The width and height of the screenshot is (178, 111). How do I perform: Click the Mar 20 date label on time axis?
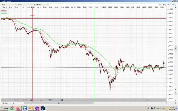tap(73, 7)
